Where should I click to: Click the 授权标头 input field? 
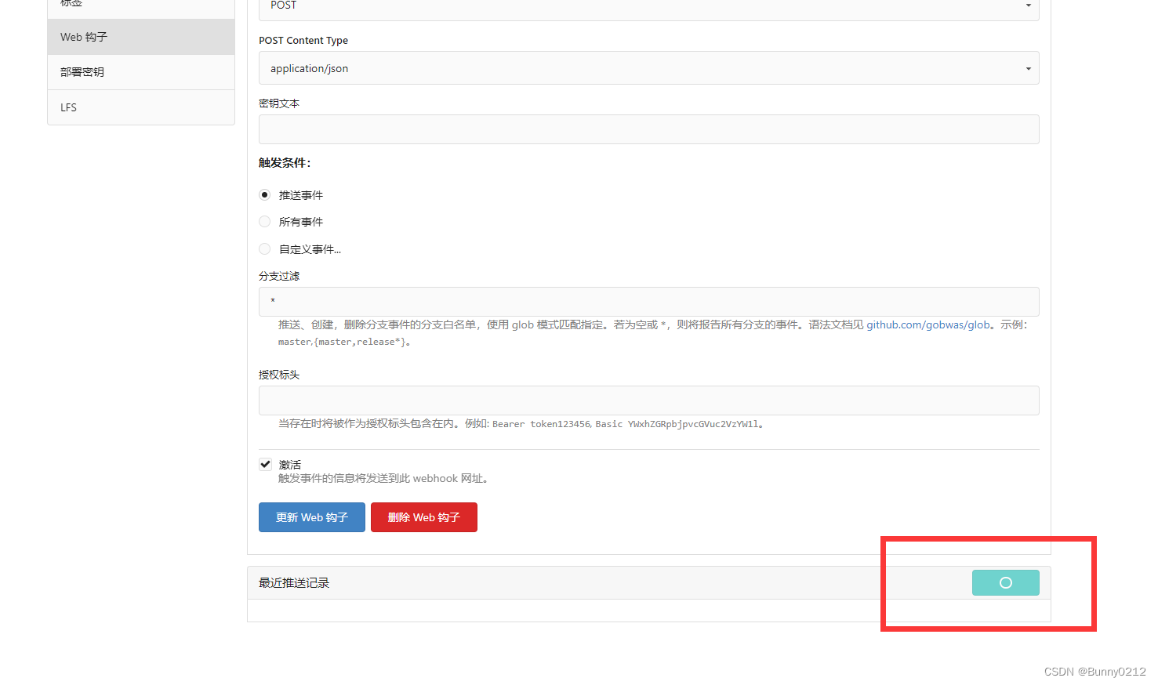click(x=648, y=400)
